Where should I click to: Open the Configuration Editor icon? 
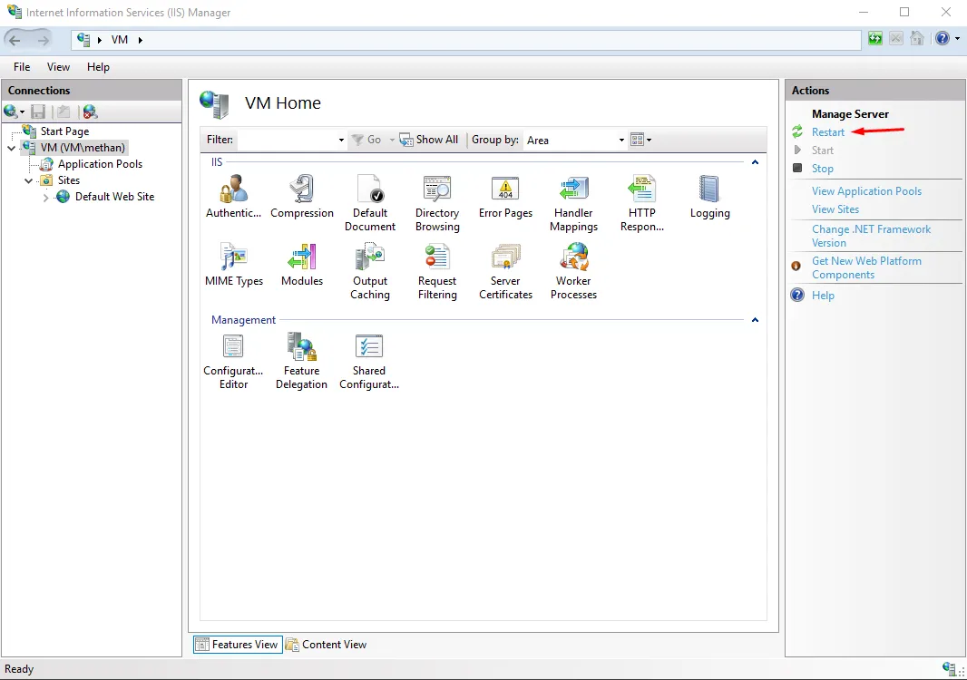233,348
